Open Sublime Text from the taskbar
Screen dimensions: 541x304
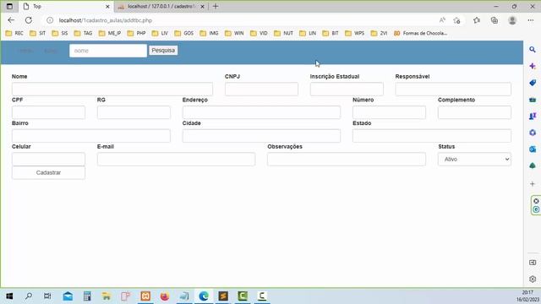click(x=223, y=296)
